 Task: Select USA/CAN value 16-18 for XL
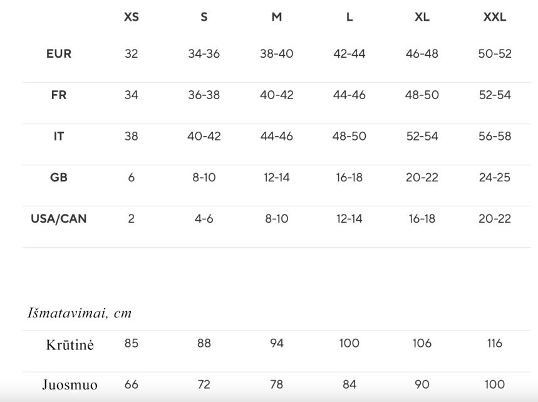tap(422, 218)
